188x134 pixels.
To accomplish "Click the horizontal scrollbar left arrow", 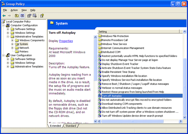I will [x=99, y=121].
